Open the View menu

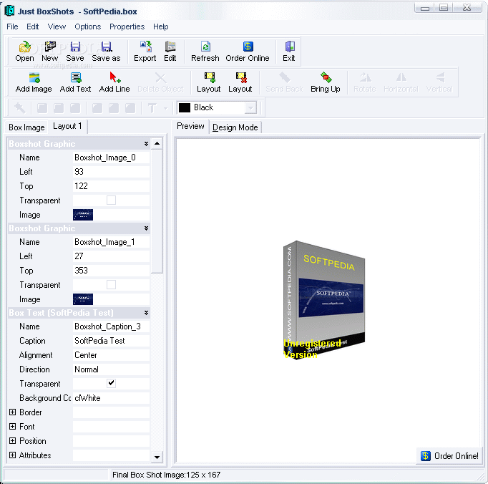pos(57,26)
